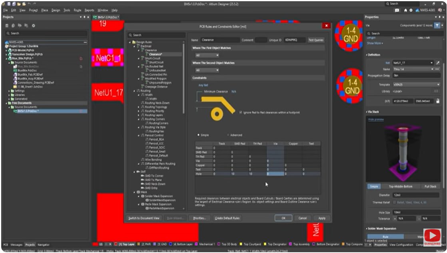
Task: Click Create Default Rules button
Action: 227,218
